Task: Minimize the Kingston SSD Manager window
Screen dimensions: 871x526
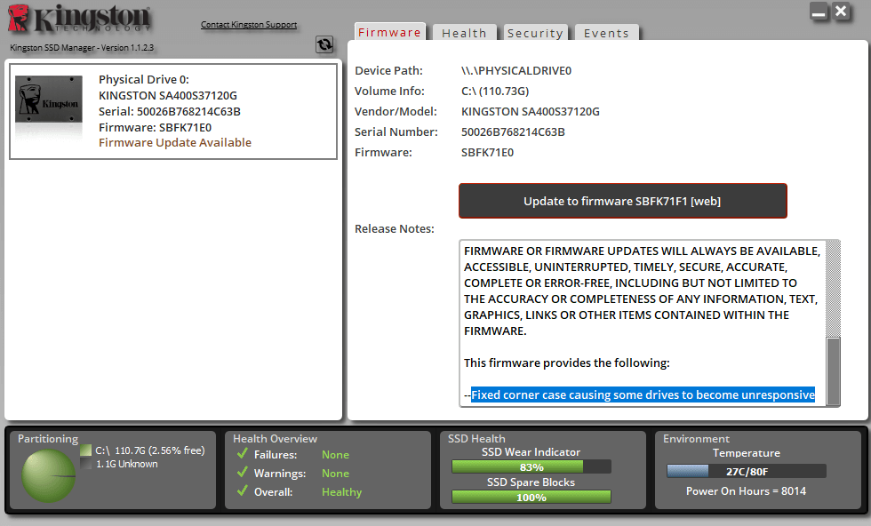Action: point(819,12)
